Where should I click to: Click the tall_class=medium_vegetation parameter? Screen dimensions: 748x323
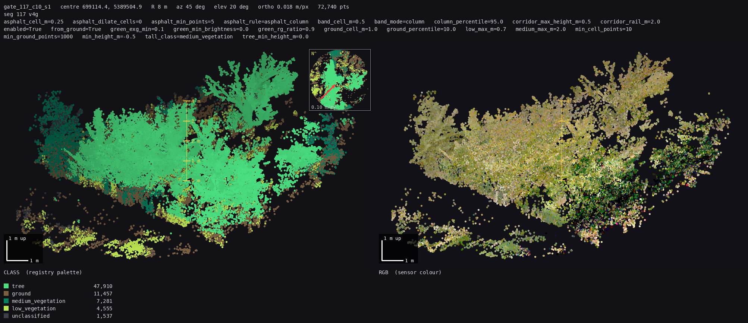[x=189, y=37]
